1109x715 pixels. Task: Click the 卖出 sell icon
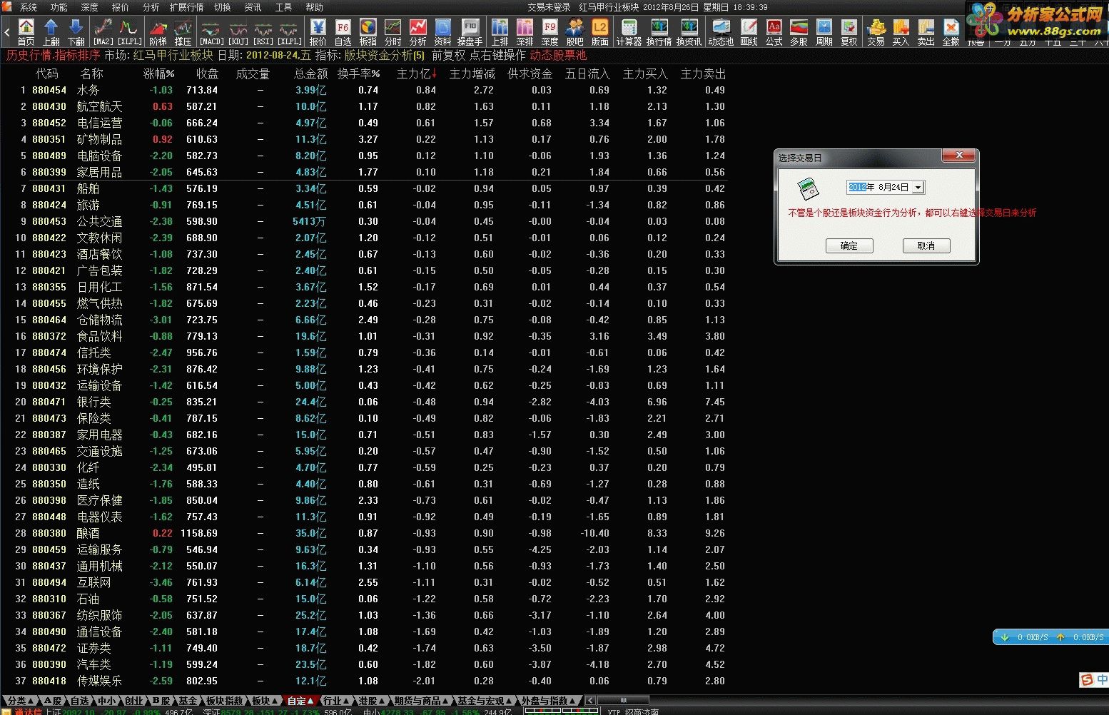coord(926,32)
